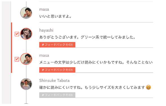Select masa's comment starting with メニューの文字

96,62
